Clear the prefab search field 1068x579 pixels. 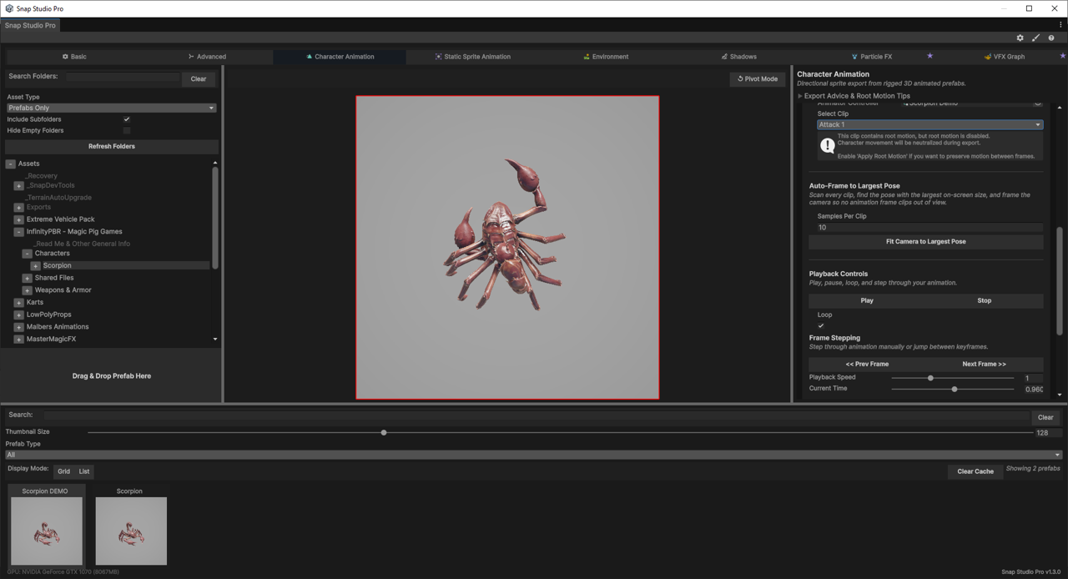[x=1045, y=418]
